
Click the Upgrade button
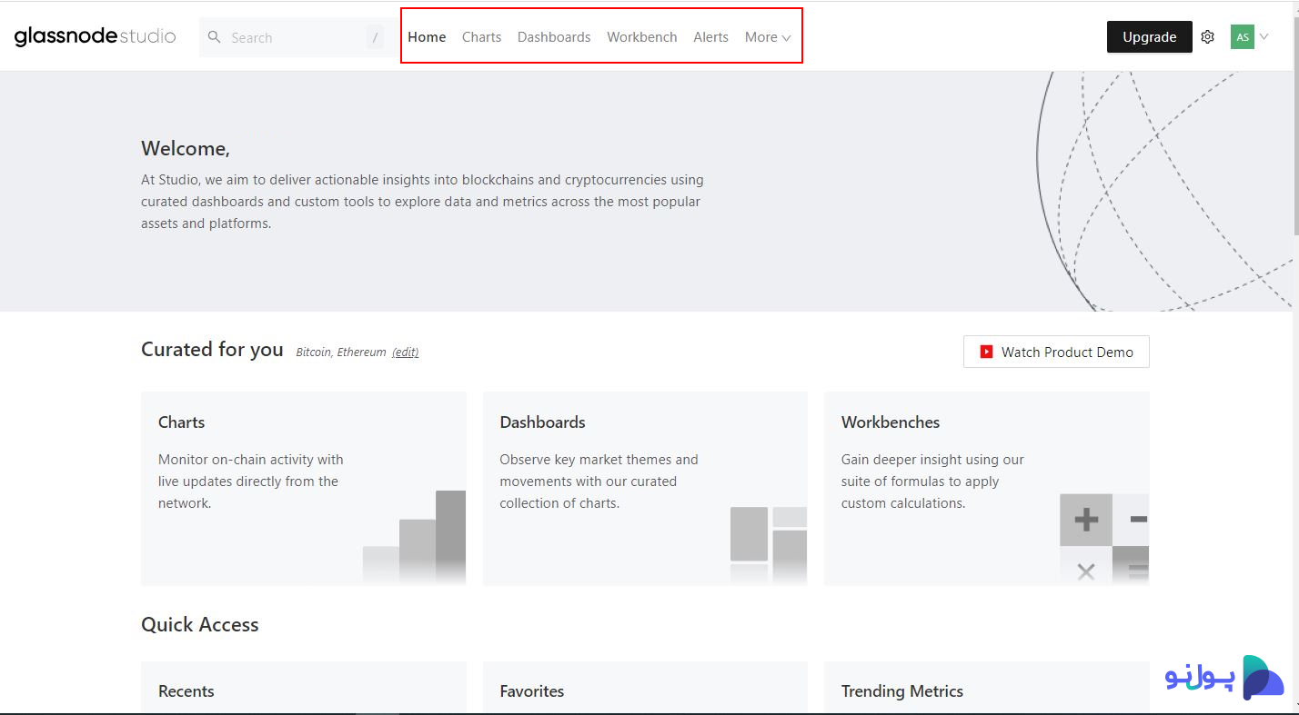1149,37
